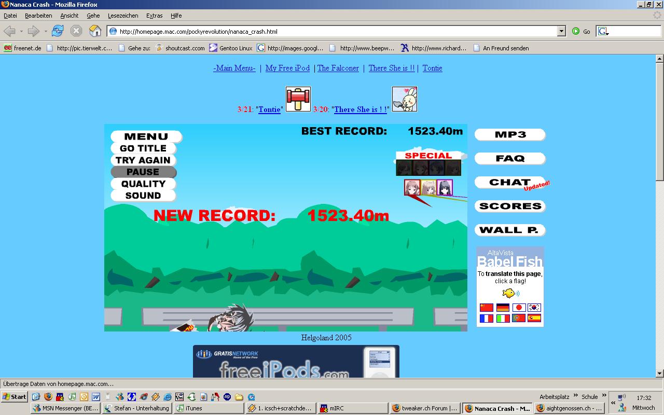Translate page using the Japanese flag
Viewport: 664px width, 415px height.
point(519,308)
